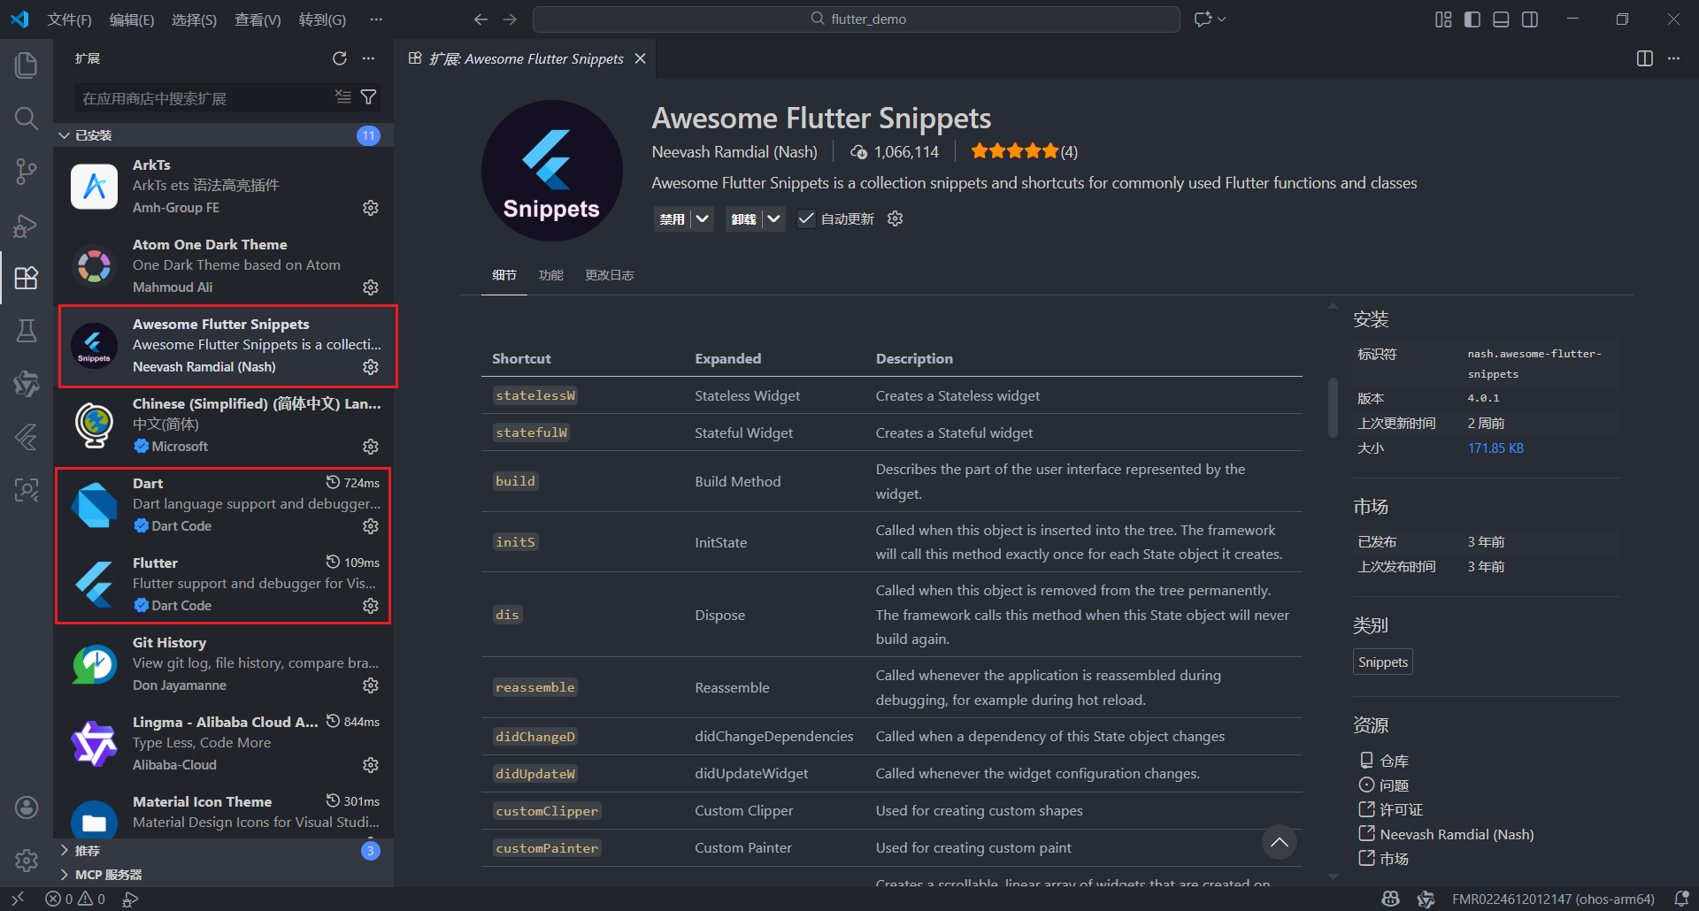
Task: Open the Explorer view in activity bar
Action: click(x=27, y=65)
